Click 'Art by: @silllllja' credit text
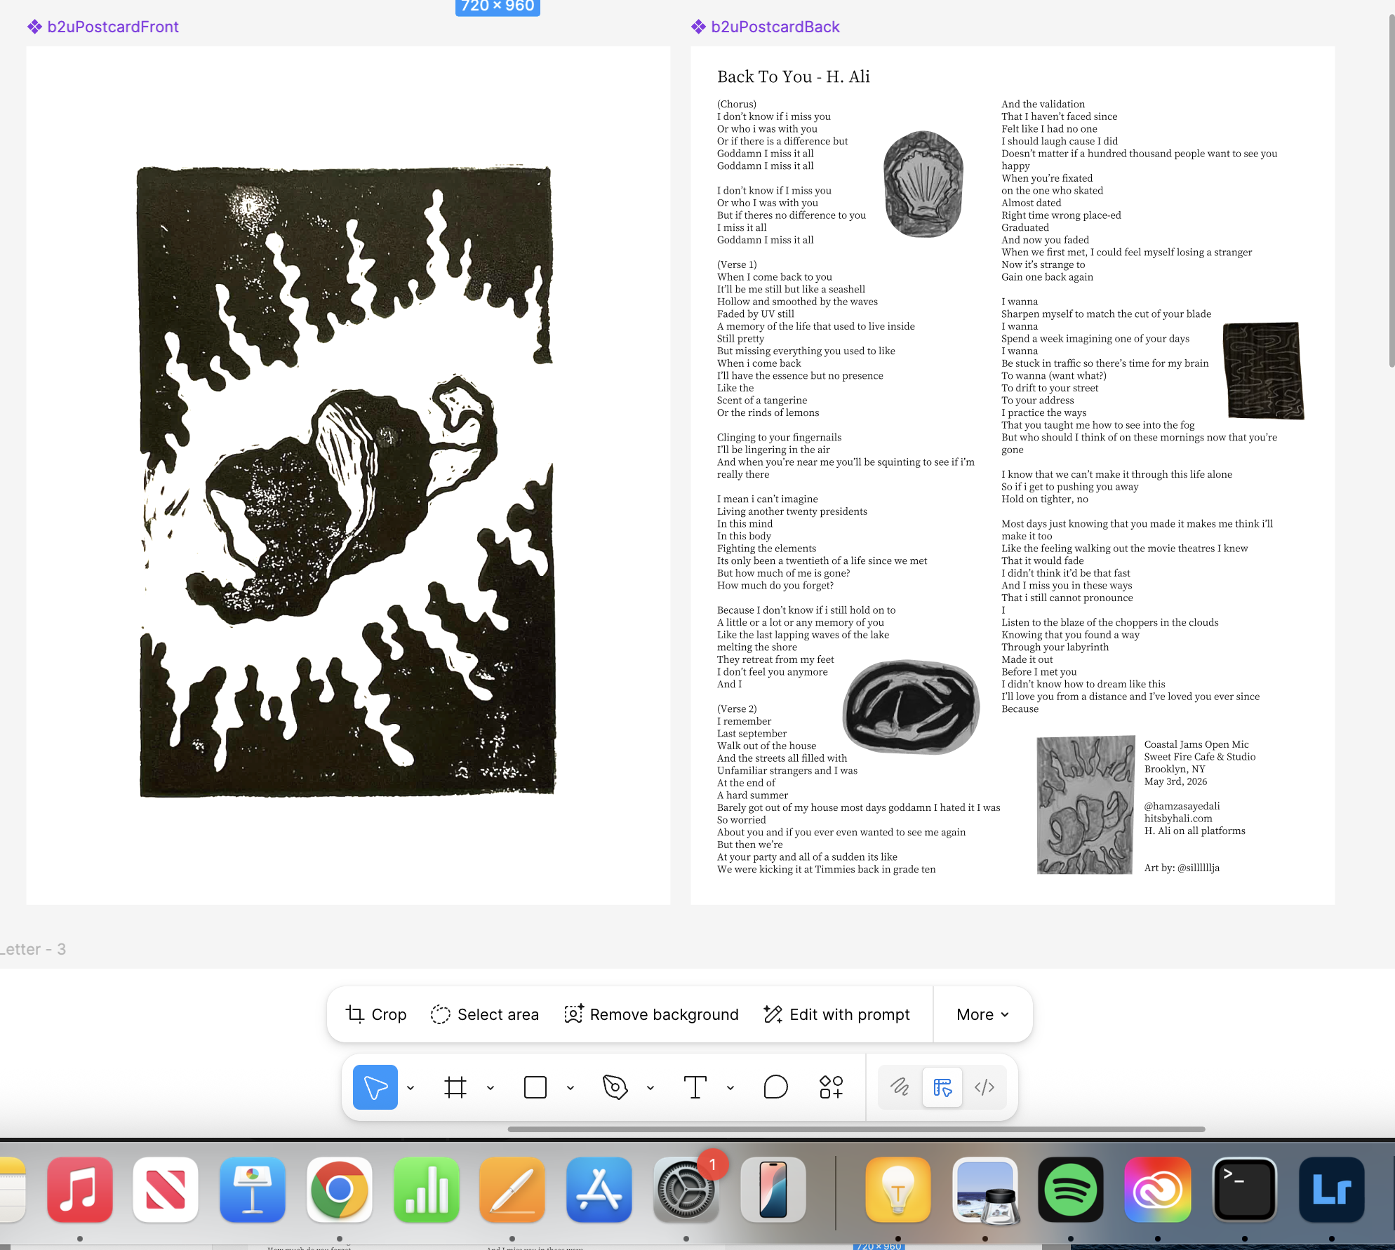This screenshot has height=1250, width=1395. point(1182,868)
